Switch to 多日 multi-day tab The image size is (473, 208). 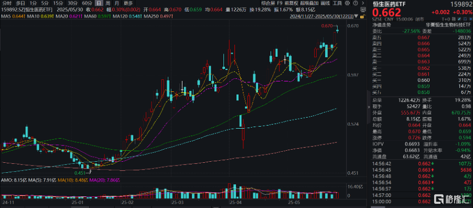(x=20, y=3)
